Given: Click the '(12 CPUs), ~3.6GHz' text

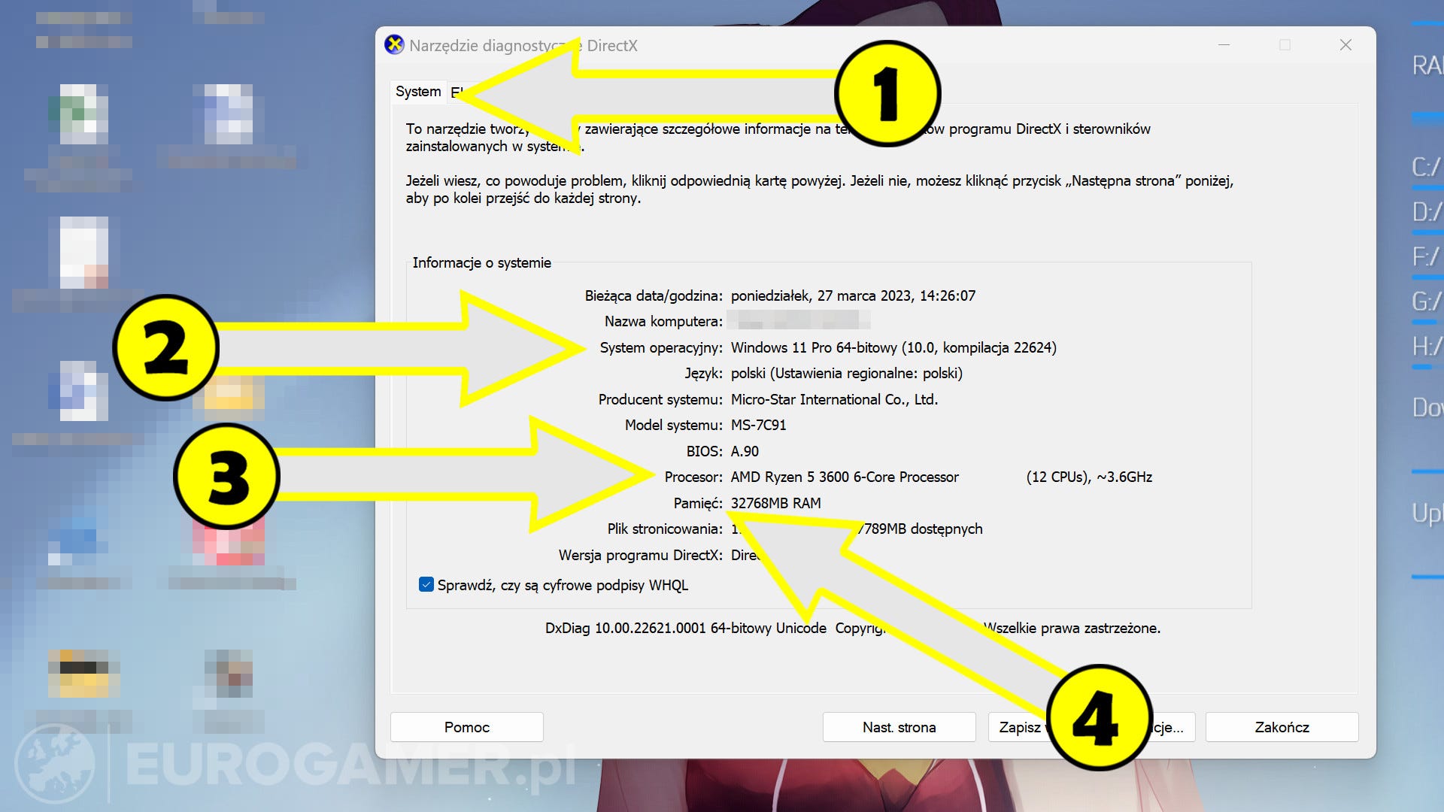Looking at the screenshot, I should click(x=1089, y=477).
